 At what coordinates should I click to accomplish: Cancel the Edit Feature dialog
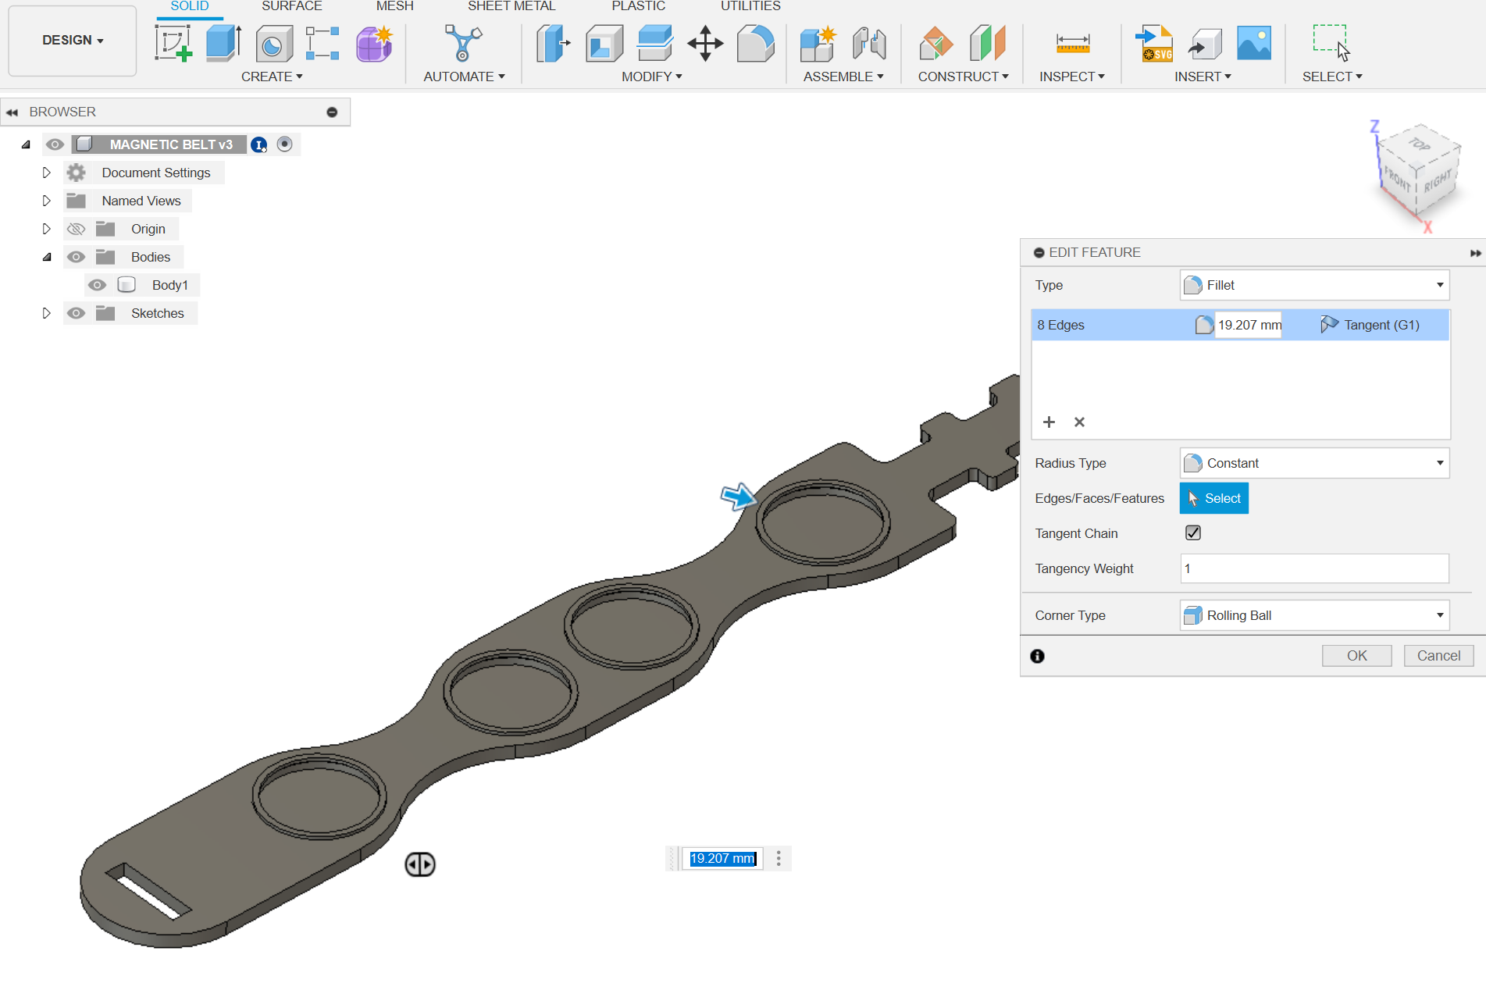point(1438,655)
